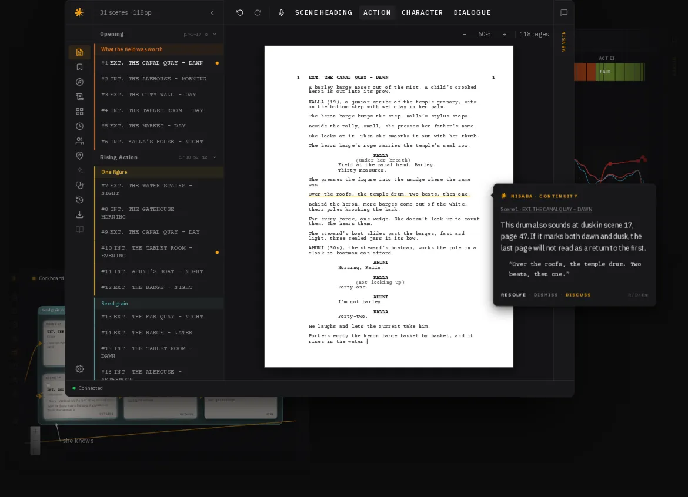Go to scene #9 EXT. THE CANAL QUAY - DAY

[x=159, y=232]
